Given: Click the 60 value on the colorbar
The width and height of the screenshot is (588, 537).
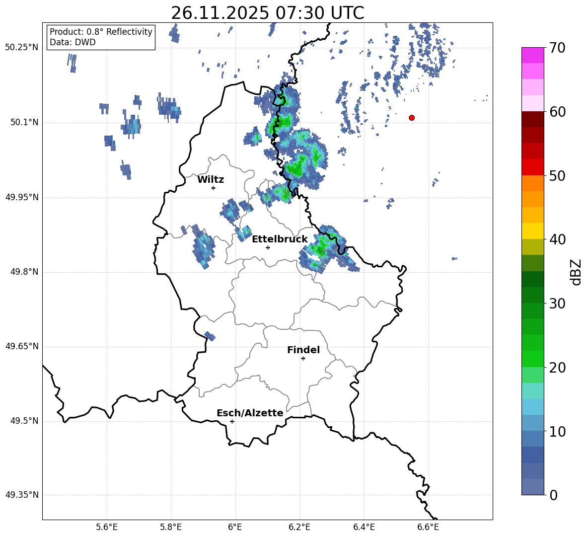Looking at the screenshot, I should [557, 112].
